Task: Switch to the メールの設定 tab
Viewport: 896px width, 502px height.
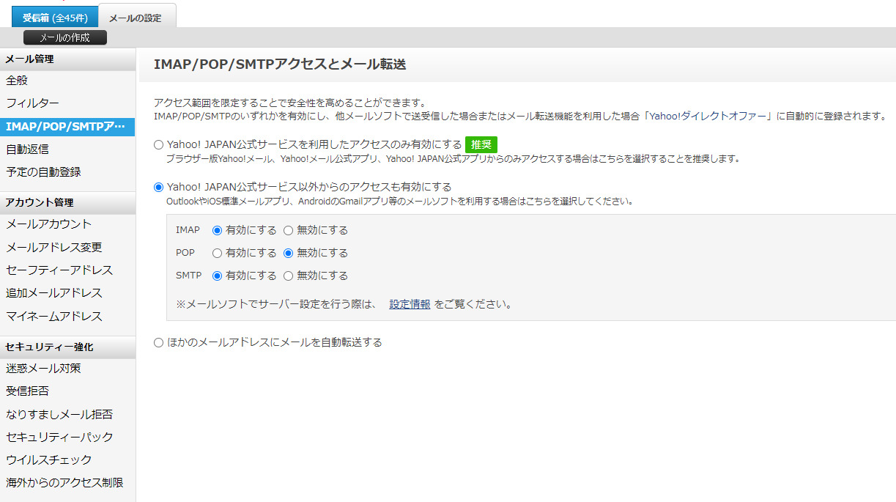Action: click(136, 18)
